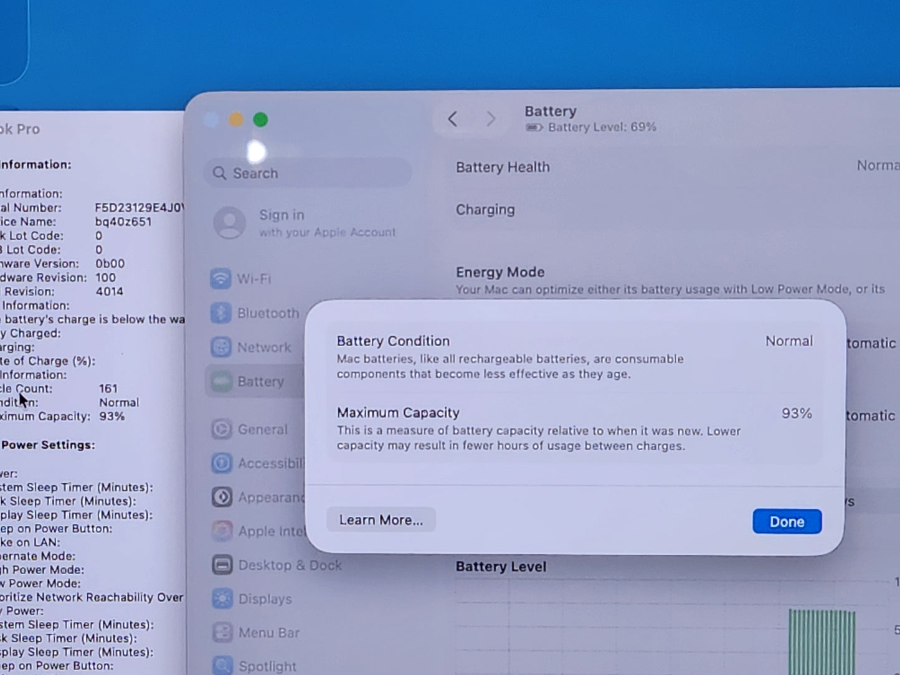
Task: Choose the Appearance icon in the sidebar
Action: tap(222, 497)
